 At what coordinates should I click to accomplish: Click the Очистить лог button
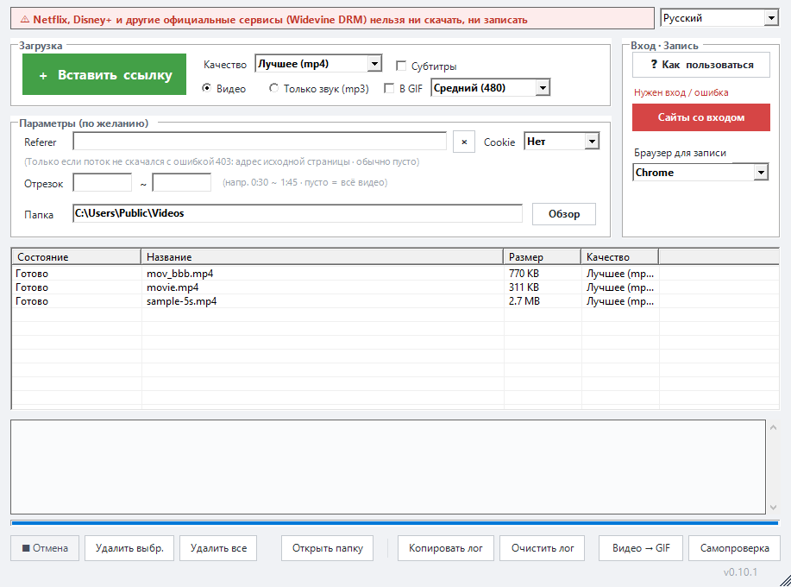click(x=543, y=548)
